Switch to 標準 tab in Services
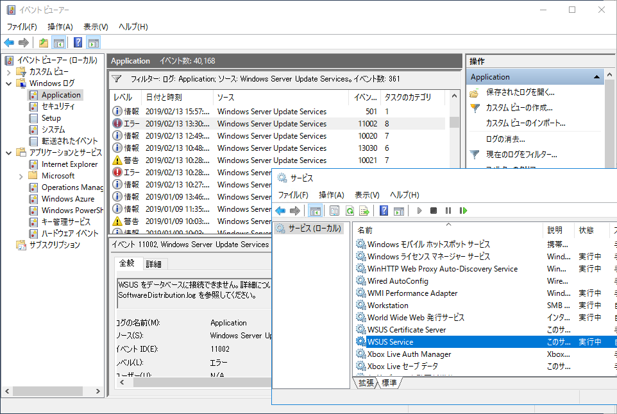The image size is (617, 414). pos(389,383)
